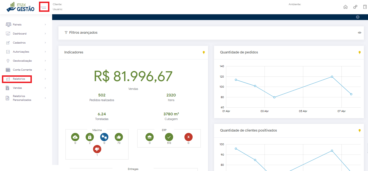This screenshot has width=368, height=171.
Task: Open the Relatórios menu item
Action: [x=19, y=79]
